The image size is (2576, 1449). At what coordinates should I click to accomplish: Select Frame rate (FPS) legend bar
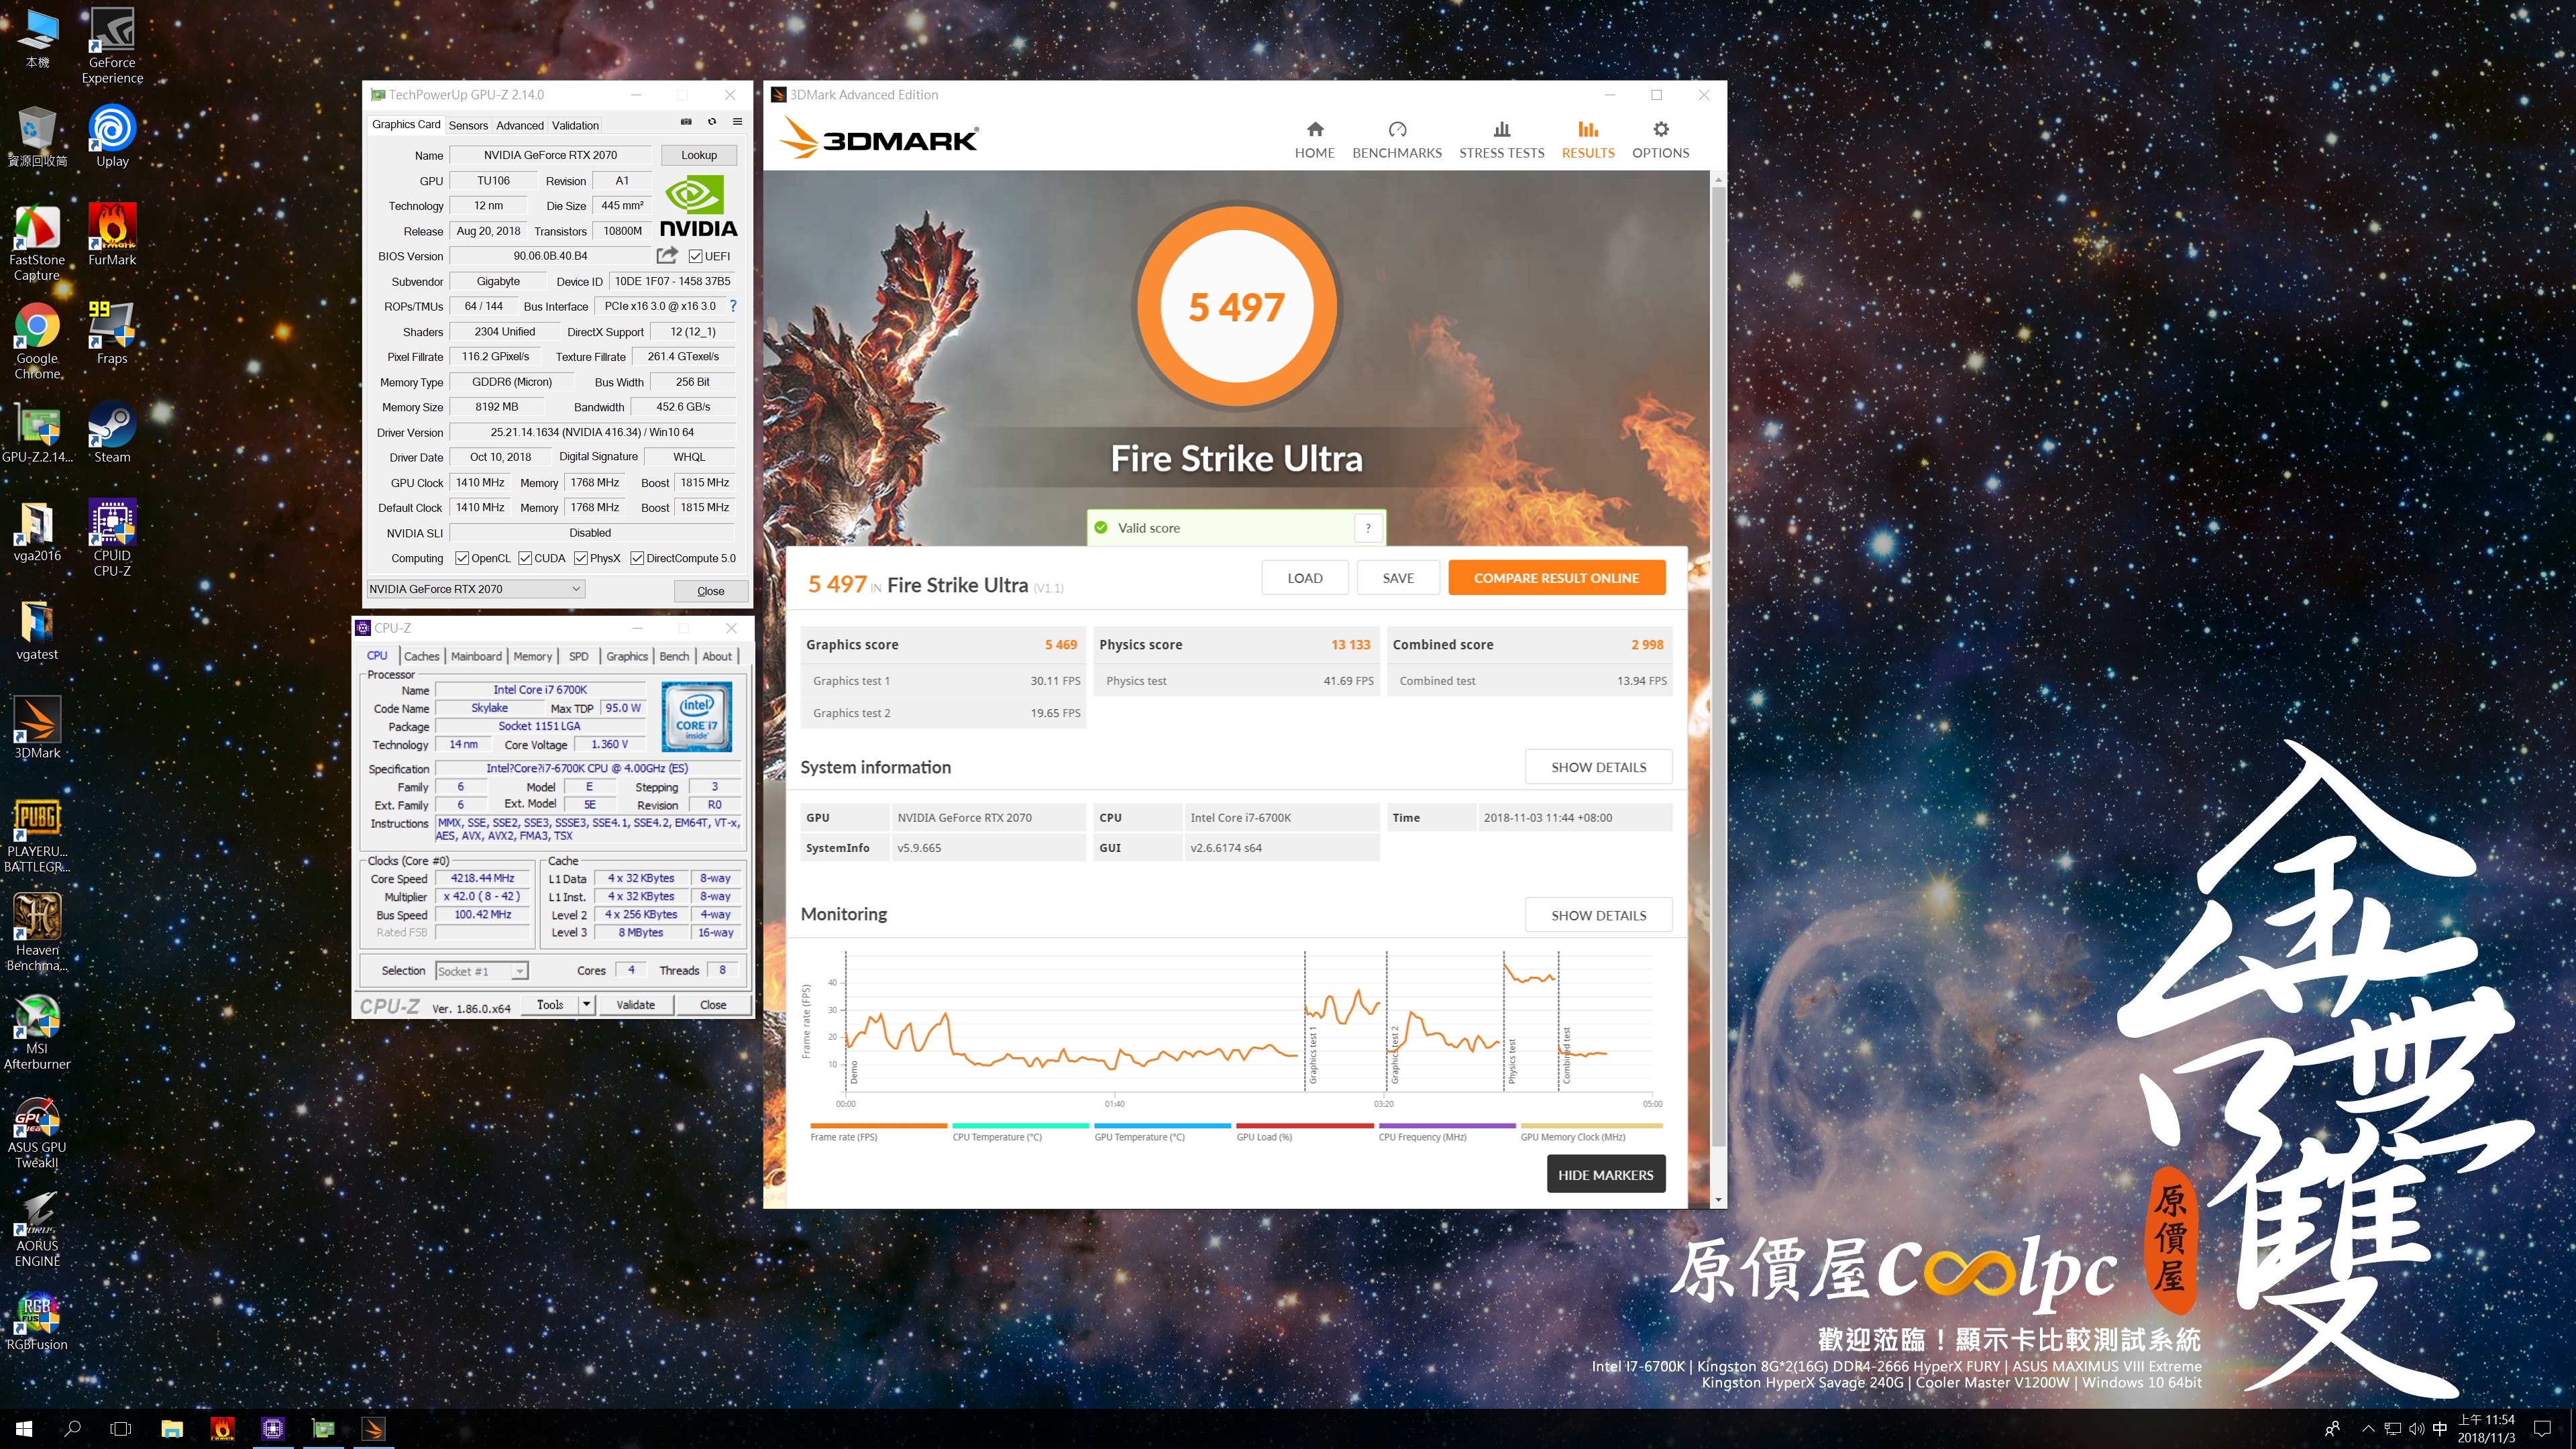[878, 1126]
